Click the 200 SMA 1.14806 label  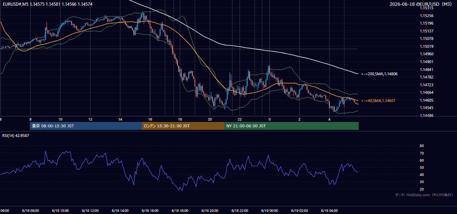click(x=379, y=74)
